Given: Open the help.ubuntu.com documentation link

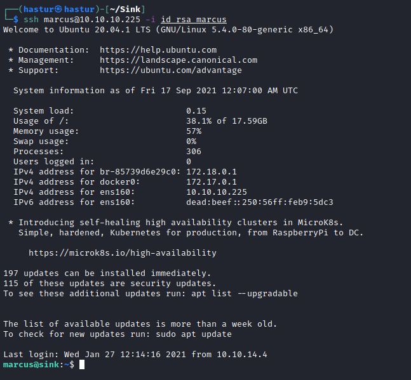Looking at the screenshot, I should [158, 50].
